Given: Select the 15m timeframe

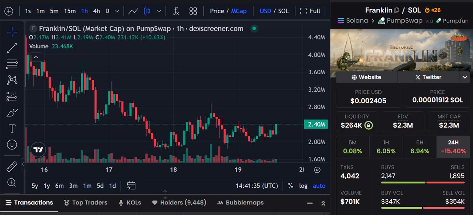Looking at the screenshot, I should 70,11.
